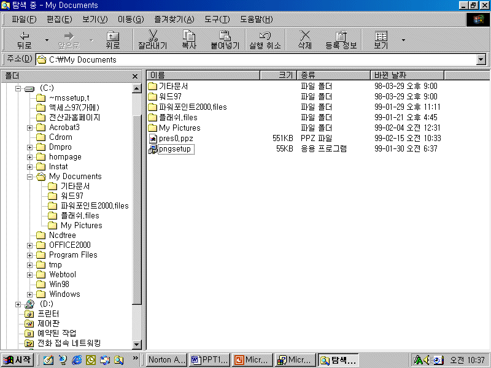Click the folder tree scroll down arrow
Viewport: 491px width, 368px height.
coord(136,345)
